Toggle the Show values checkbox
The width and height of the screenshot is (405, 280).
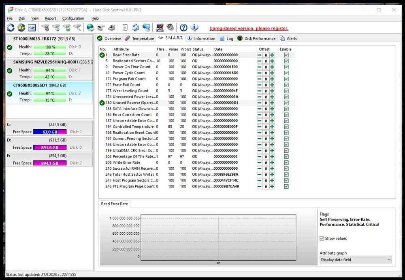(x=322, y=238)
